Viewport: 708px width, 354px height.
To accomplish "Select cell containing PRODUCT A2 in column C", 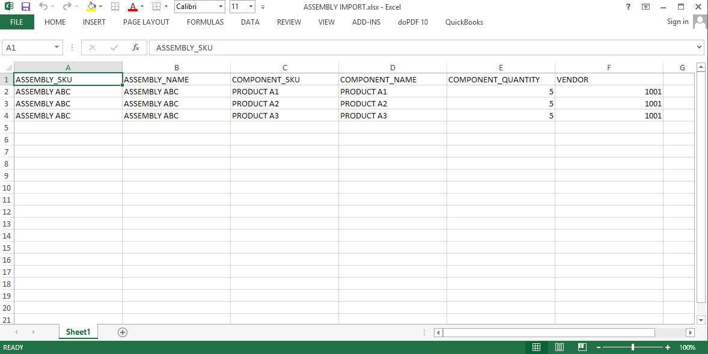I will coord(284,103).
